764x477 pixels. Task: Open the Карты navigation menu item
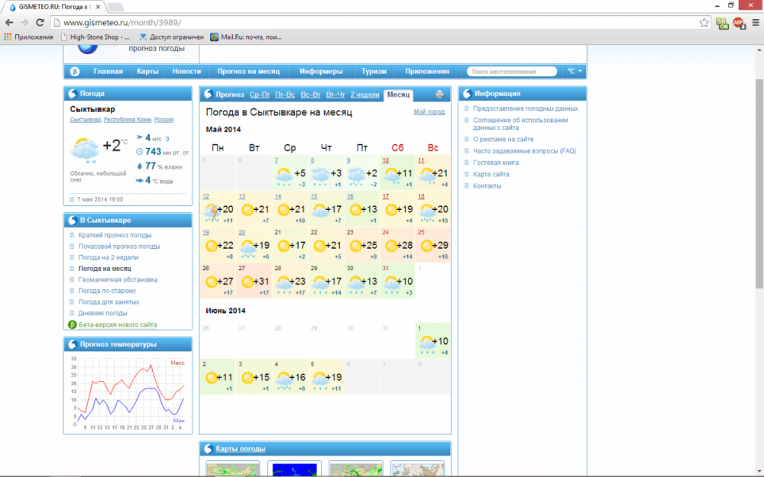click(147, 71)
